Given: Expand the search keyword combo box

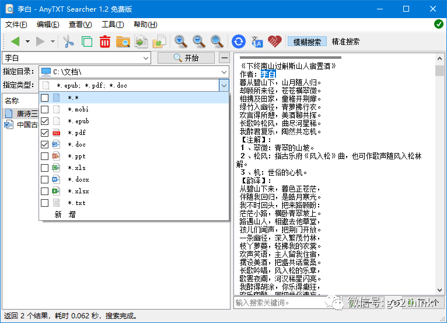Looking at the screenshot, I should [x=146, y=58].
